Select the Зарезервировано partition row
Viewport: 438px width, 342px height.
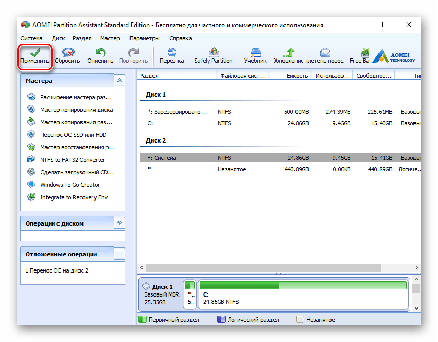pyautogui.click(x=280, y=112)
